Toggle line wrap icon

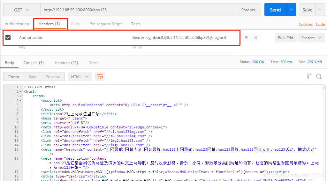pos(100,77)
